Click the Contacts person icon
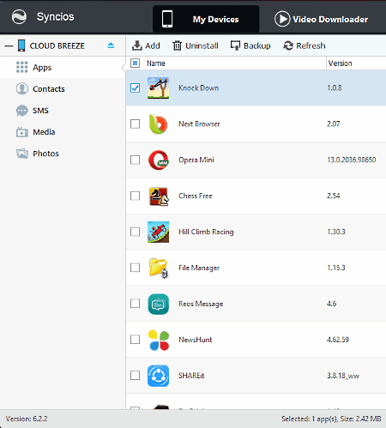Image resolution: width=386 pixels, height=428 pixels. point(22,88)
